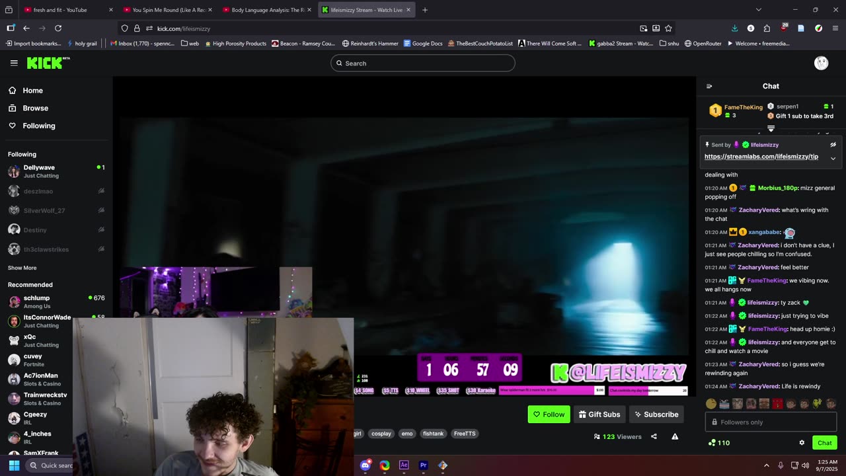Focus the Kick search box

(x=423, y=63)
